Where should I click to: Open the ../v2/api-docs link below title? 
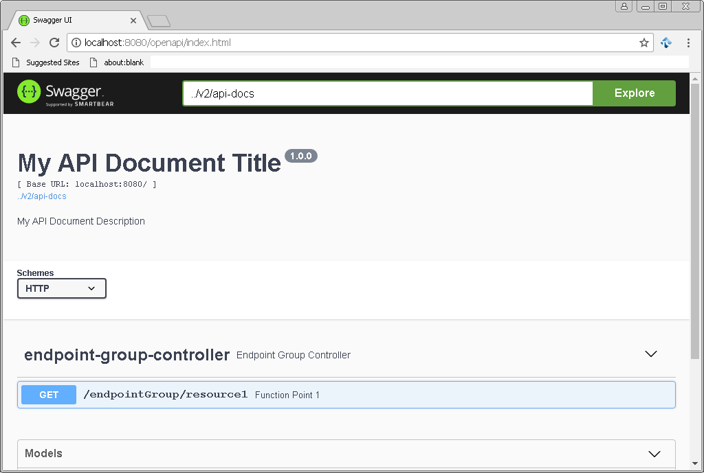tap(42, 196)
